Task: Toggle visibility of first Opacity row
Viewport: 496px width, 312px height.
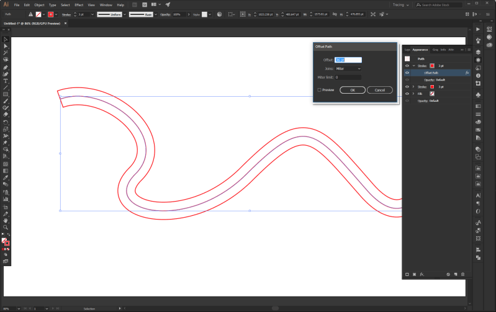Action: tap(407, 79)
